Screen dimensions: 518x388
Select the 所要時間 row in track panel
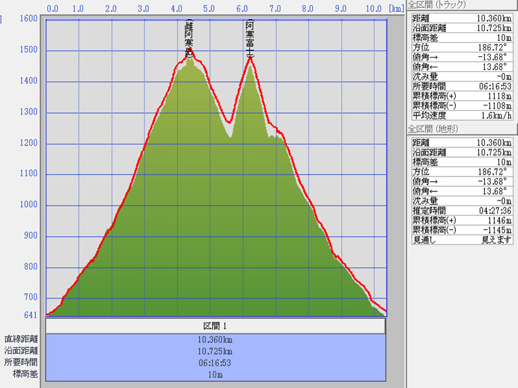[462, 85]
